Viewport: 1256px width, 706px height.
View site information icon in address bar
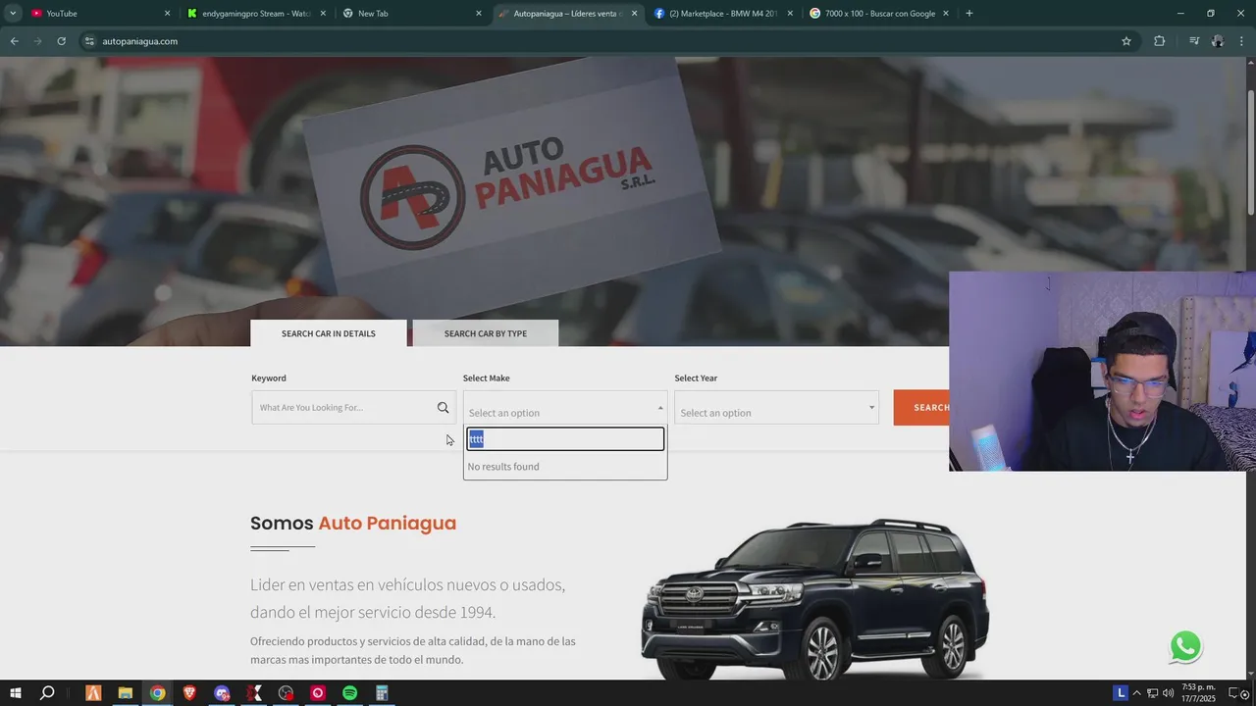click(89, 41)
